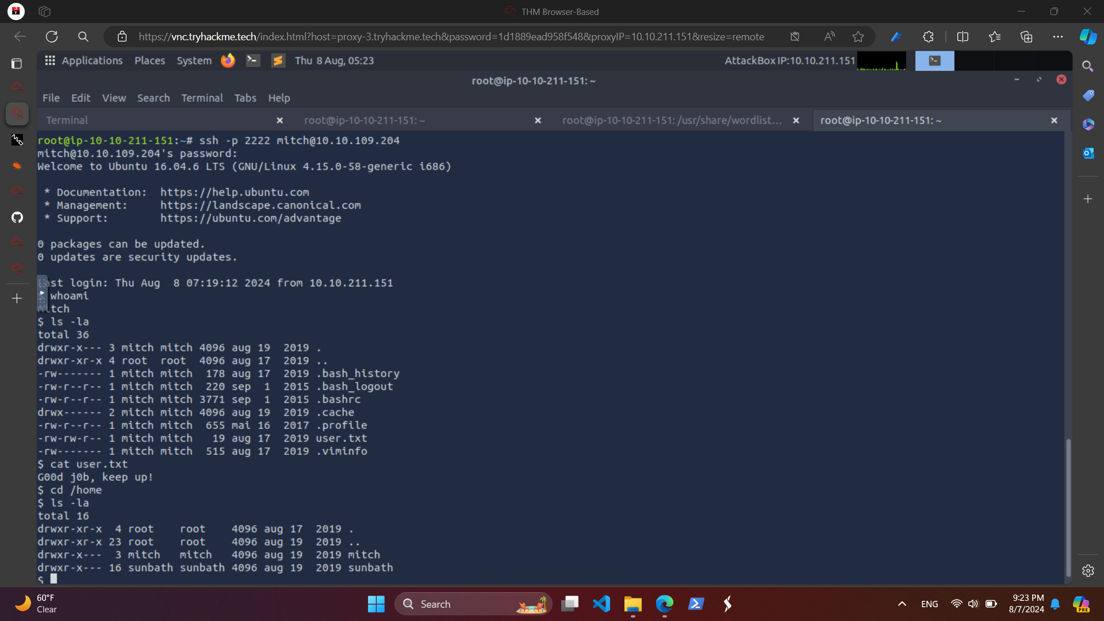Click ENG language indicator in tray
The image size is (1104, 621).
click(929, 604)
